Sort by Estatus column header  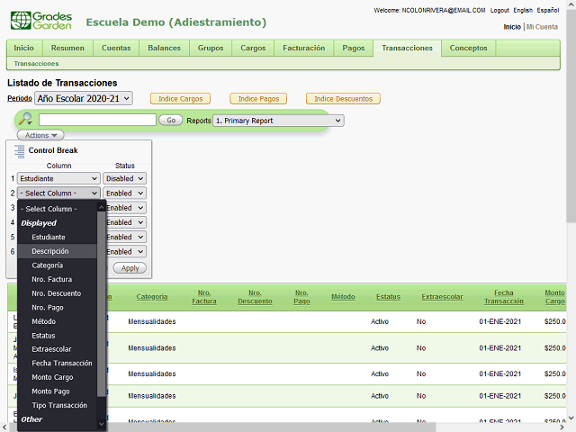388,297
